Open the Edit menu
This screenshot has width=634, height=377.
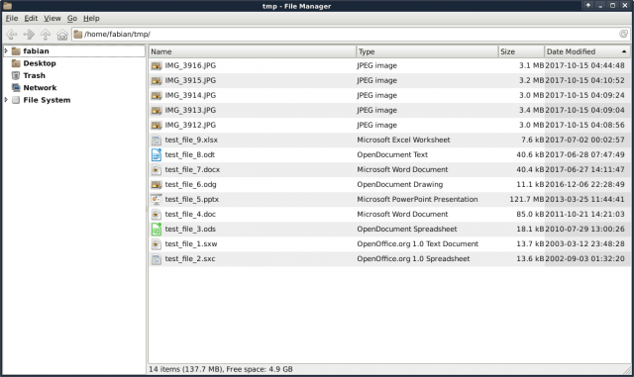pyautogui.click(x=31, y=18)
